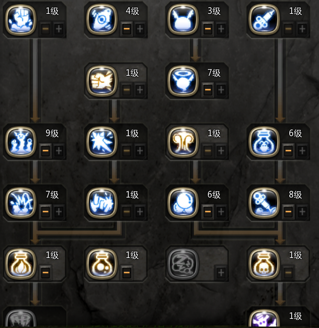Viewport: 319px width, 328px height.
Task: Choose the skull poison bottle skill icon
Action: 264,264
